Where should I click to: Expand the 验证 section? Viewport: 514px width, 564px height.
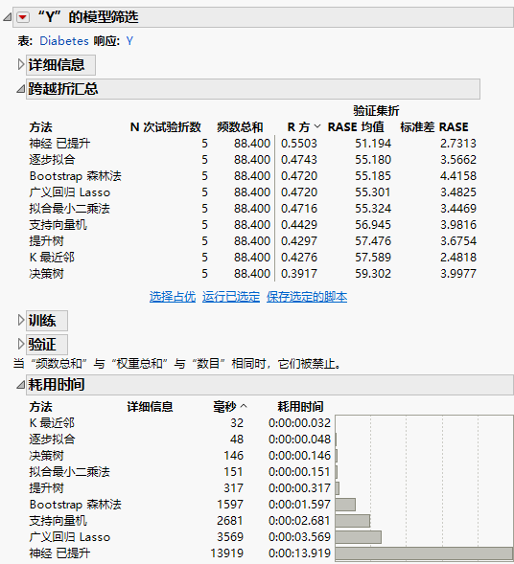[x=21, y=344]
